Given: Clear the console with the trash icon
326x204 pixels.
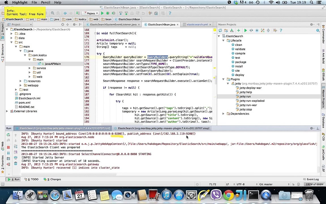Looking at the screenshot, I should [16, 163].
